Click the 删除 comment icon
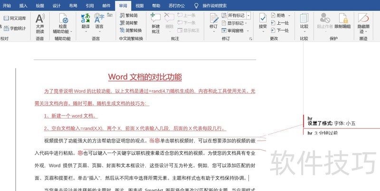380x191 pixels. coord(169,18)
